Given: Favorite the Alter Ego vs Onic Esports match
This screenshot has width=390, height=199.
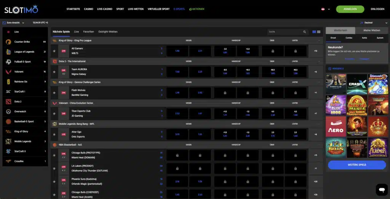Looking at the screenshot, I should (54, 134).
